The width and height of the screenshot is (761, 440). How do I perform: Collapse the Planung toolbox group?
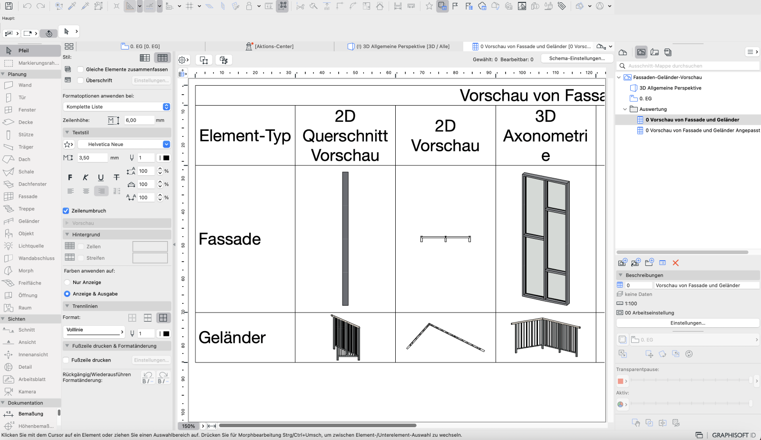[3, 74]
